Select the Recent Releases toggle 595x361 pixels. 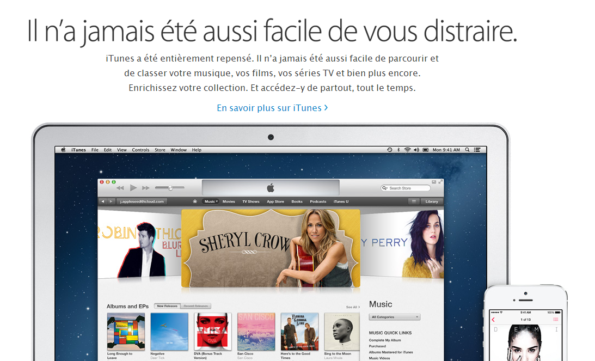pyautogui.click(x=195, y=306)
